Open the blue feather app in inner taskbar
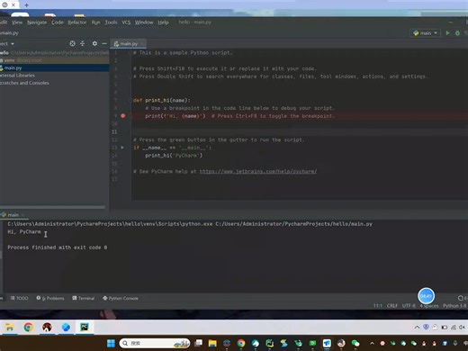 [66, 328]
